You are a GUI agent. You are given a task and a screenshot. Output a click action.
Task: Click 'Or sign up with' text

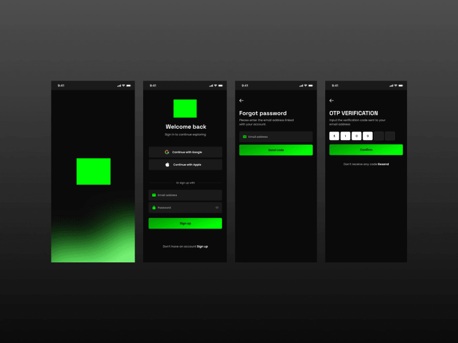click(x=185, y=183)
